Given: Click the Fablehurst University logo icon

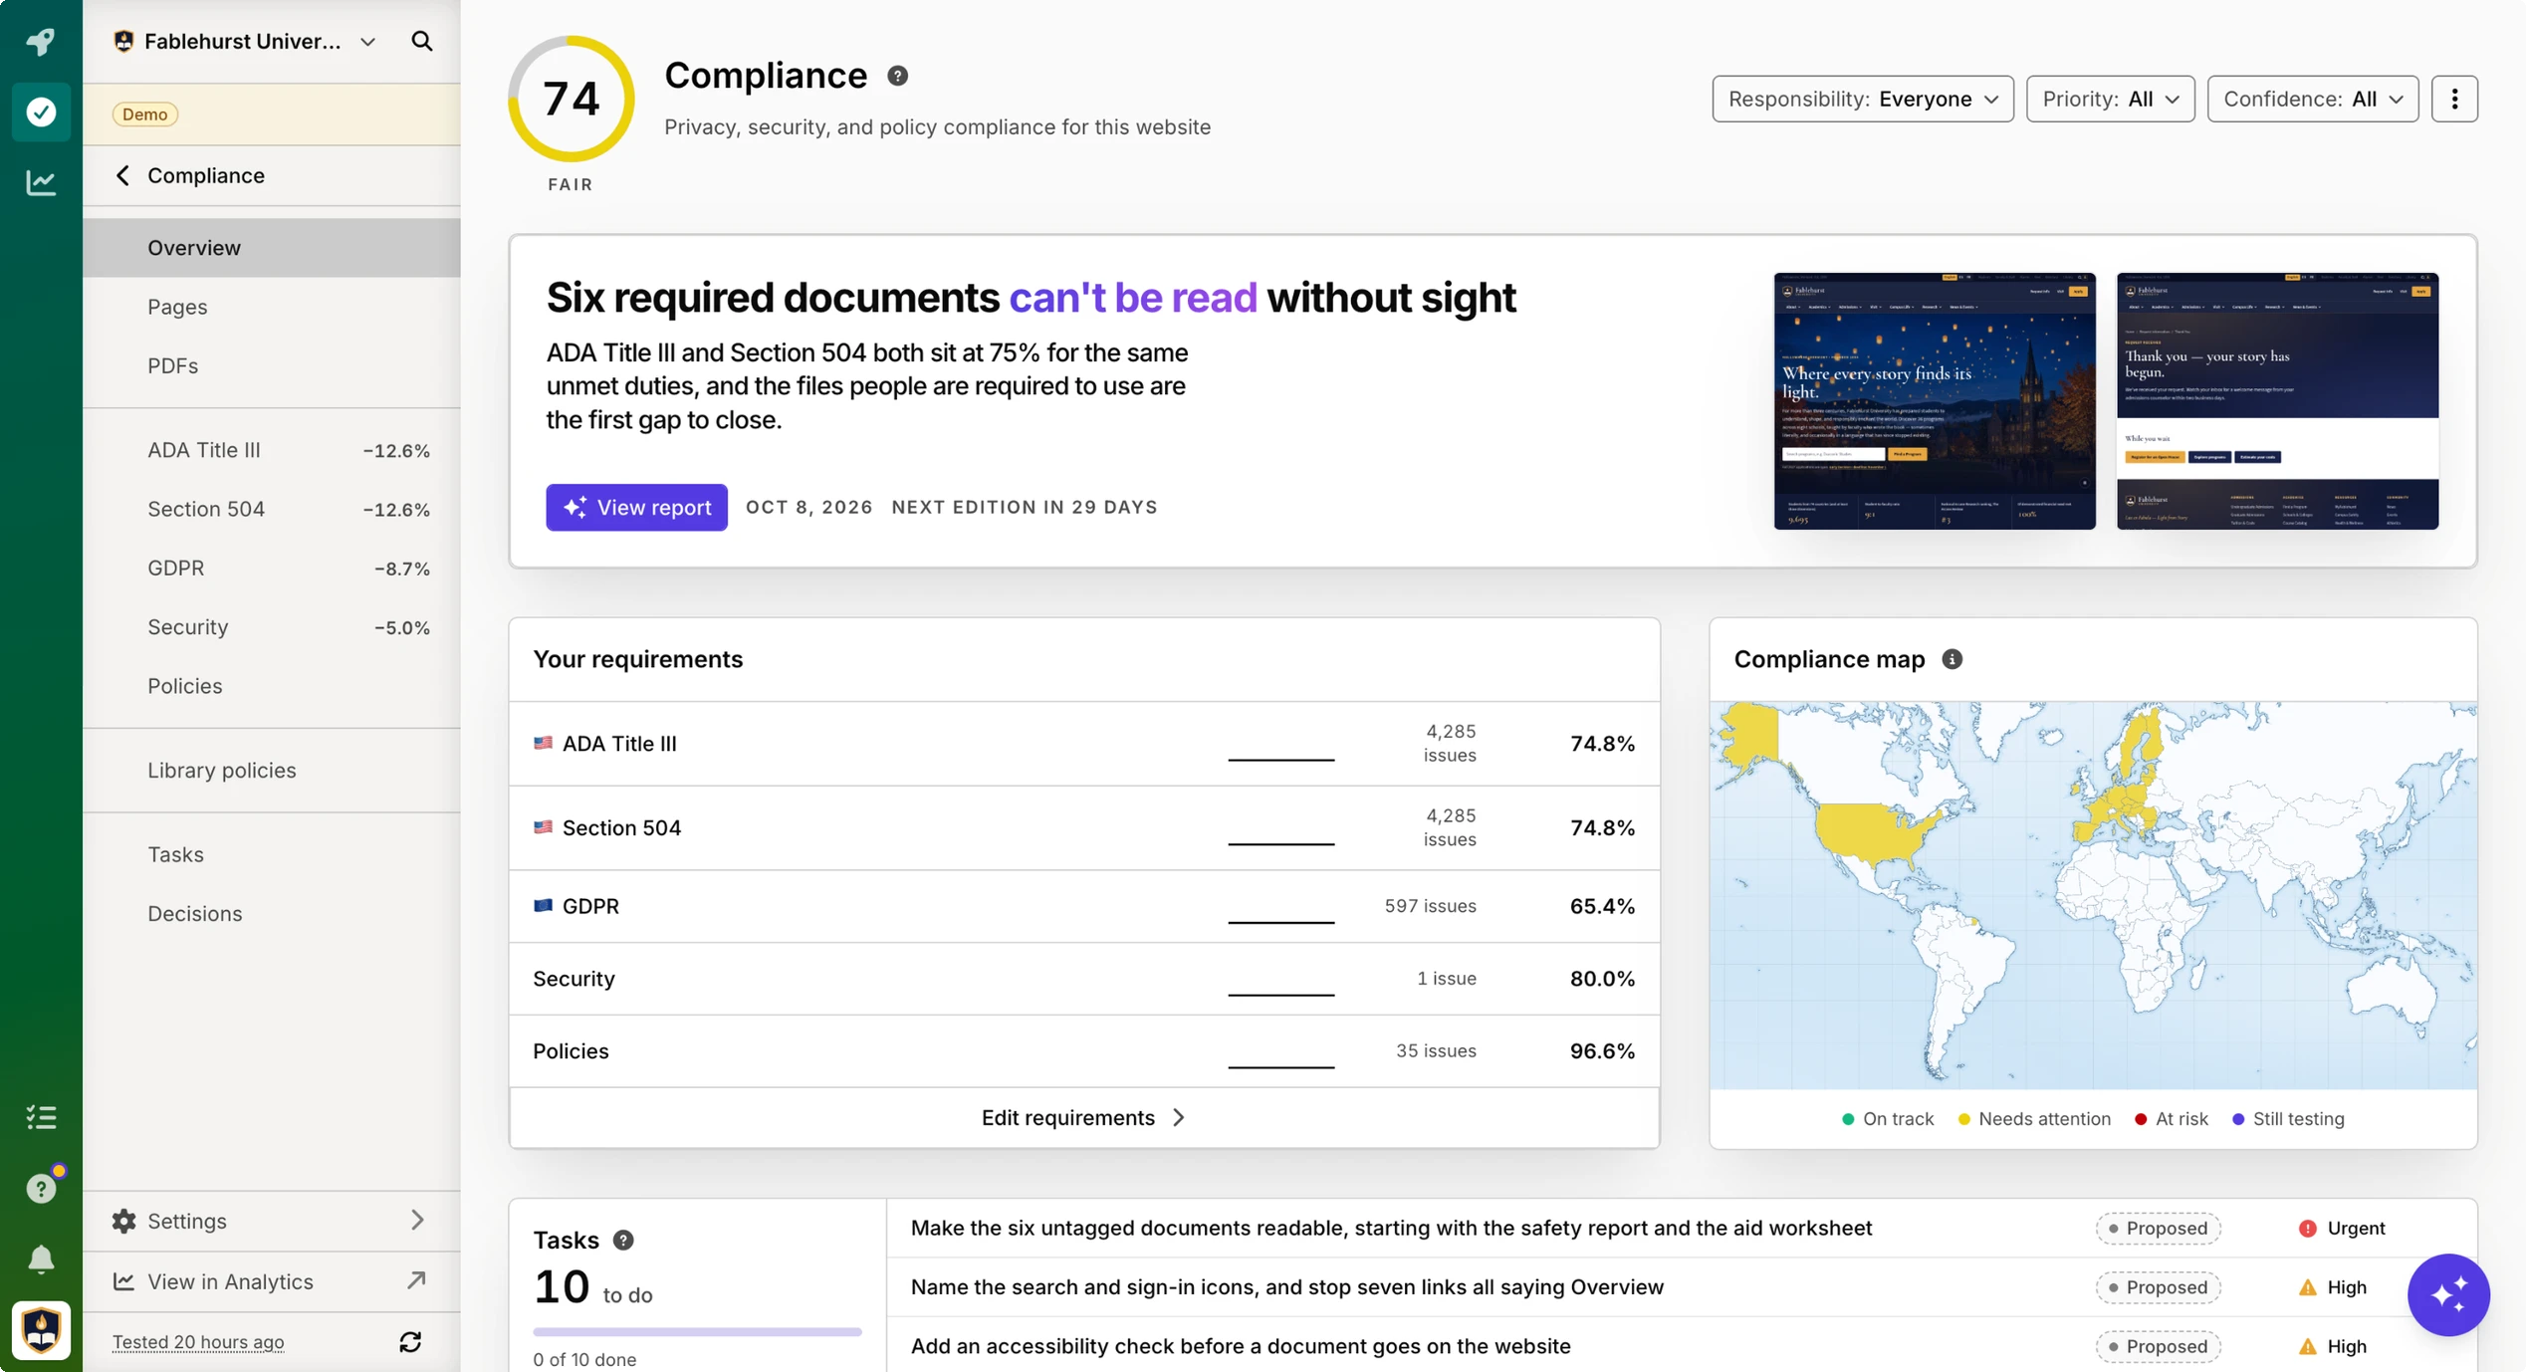Looking at the screenshot, I should pyautogui.click(x=123, y=41).
